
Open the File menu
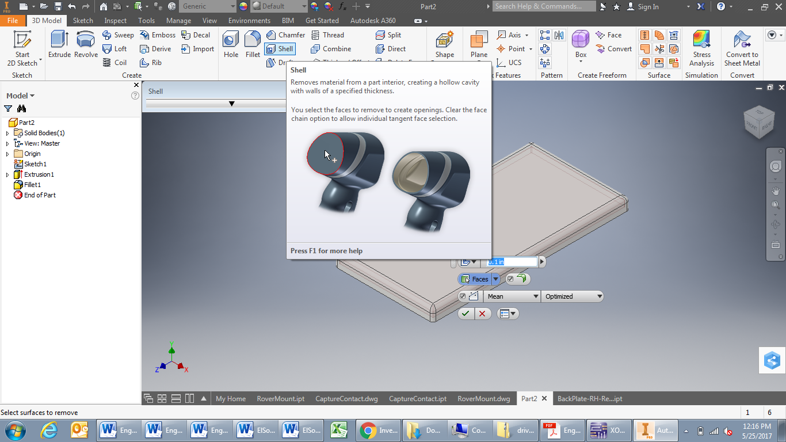pyautogui.click(x=13, y=20)
